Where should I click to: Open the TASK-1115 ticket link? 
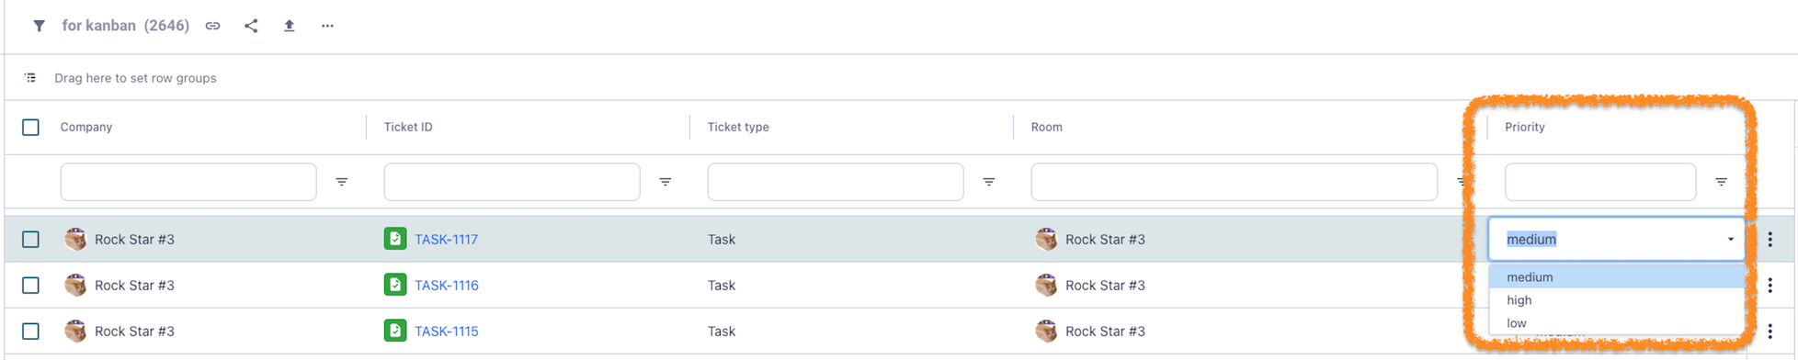(x=447, y=331)
